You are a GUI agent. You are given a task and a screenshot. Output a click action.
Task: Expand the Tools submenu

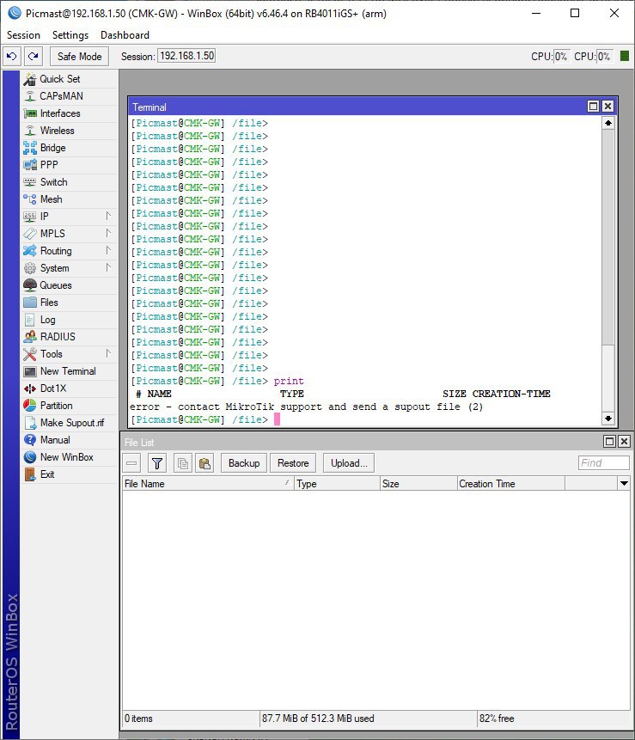(108, 353)
